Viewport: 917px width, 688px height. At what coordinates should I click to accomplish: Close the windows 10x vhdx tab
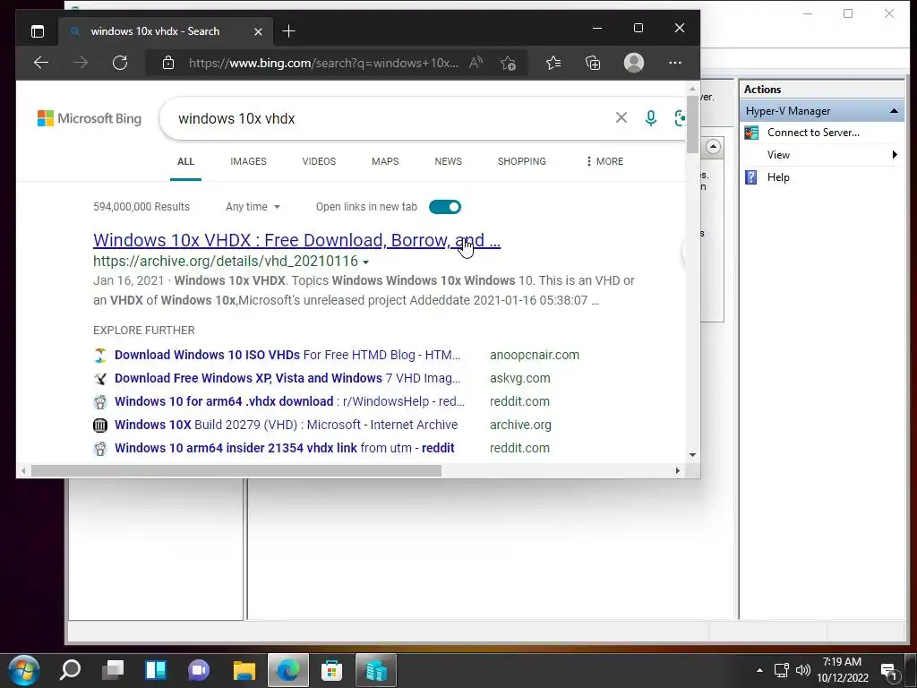259,31
